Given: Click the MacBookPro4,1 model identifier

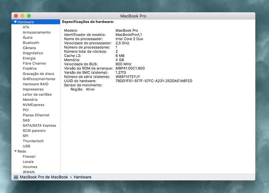Looking at the screenshot, I should [129, 35].
